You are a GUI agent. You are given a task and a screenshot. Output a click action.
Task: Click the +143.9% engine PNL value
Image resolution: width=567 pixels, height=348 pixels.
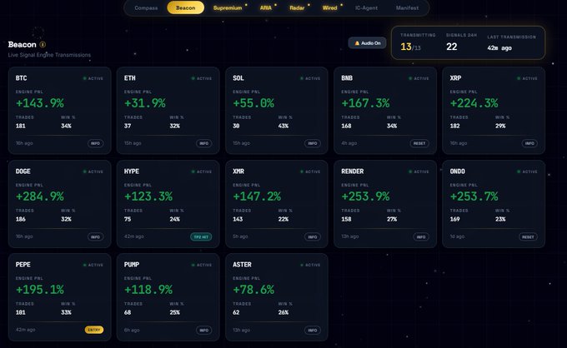tap(40, 103)
